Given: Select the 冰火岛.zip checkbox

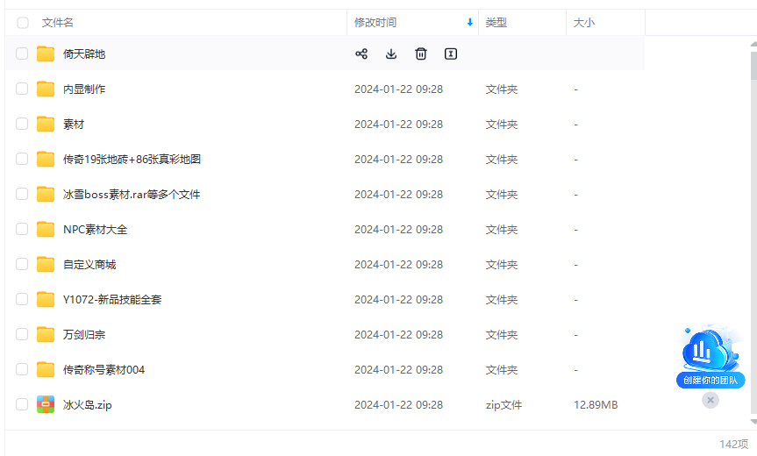Looking at the screenshot, I should (23, 405).
